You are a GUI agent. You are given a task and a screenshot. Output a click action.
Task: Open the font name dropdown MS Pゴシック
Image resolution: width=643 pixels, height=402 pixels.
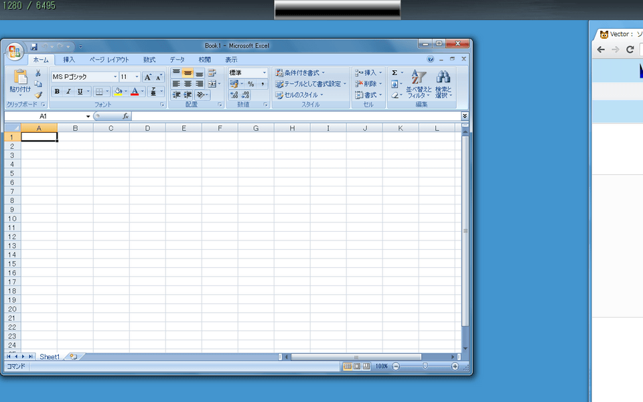click(115, 76)
